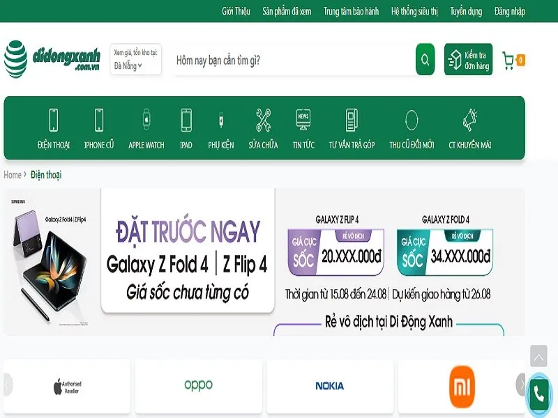The height and width of the screenshot is (418, 558).
Task: Click the Tư Vấn Trả Góp document icon
Action: (352, 120)
